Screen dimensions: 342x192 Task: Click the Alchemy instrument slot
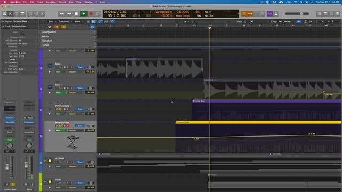pos(10,118)
